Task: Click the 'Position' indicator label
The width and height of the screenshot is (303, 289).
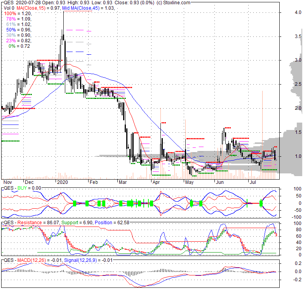Action: 103,223
